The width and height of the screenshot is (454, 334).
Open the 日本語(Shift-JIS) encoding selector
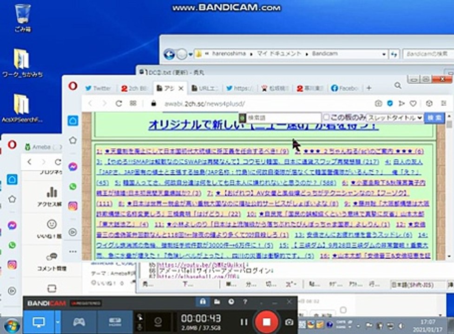point(417,285)
